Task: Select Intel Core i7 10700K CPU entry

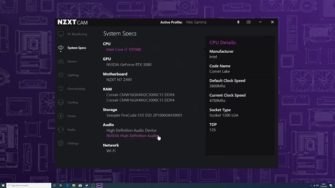Action: (124, 50)
